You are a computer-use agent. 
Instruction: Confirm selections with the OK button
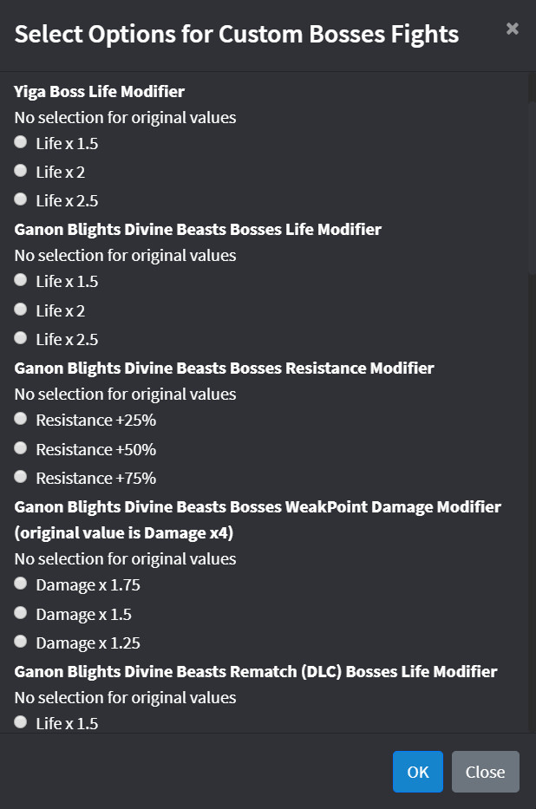click(418, 772)
